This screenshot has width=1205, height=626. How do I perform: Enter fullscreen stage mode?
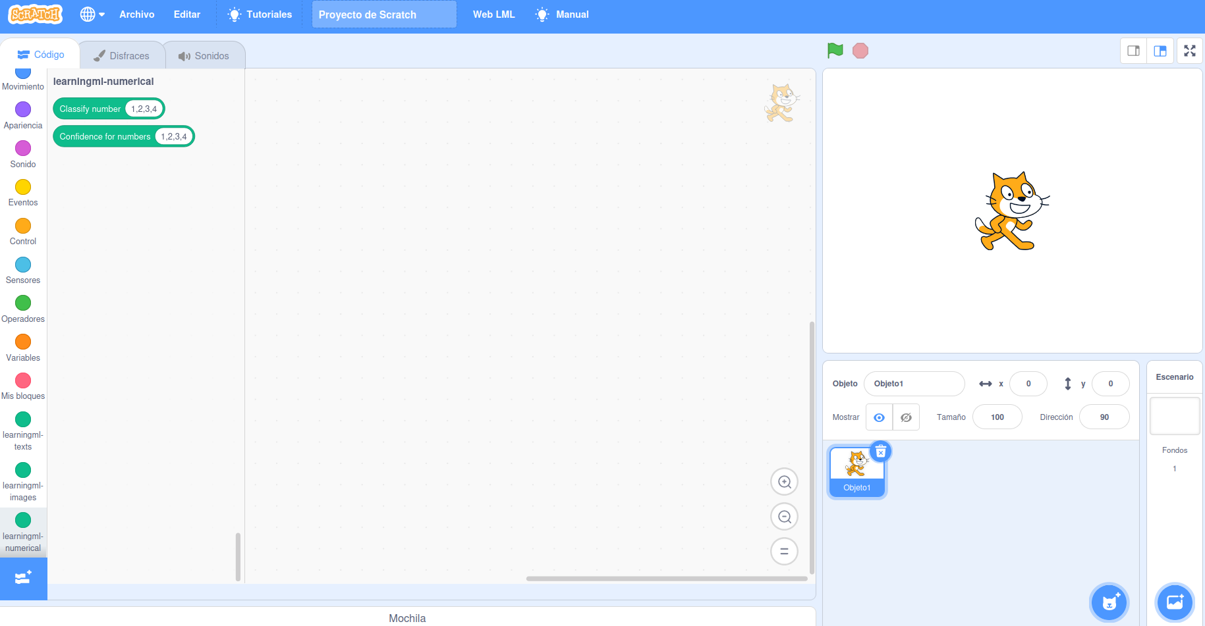pyautogui.click(x=1189, y=50)
